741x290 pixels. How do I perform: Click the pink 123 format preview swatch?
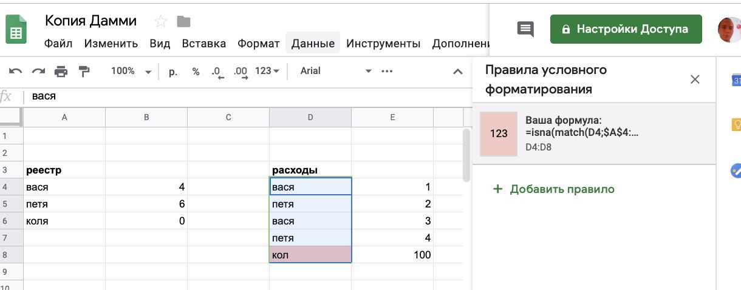499,133
